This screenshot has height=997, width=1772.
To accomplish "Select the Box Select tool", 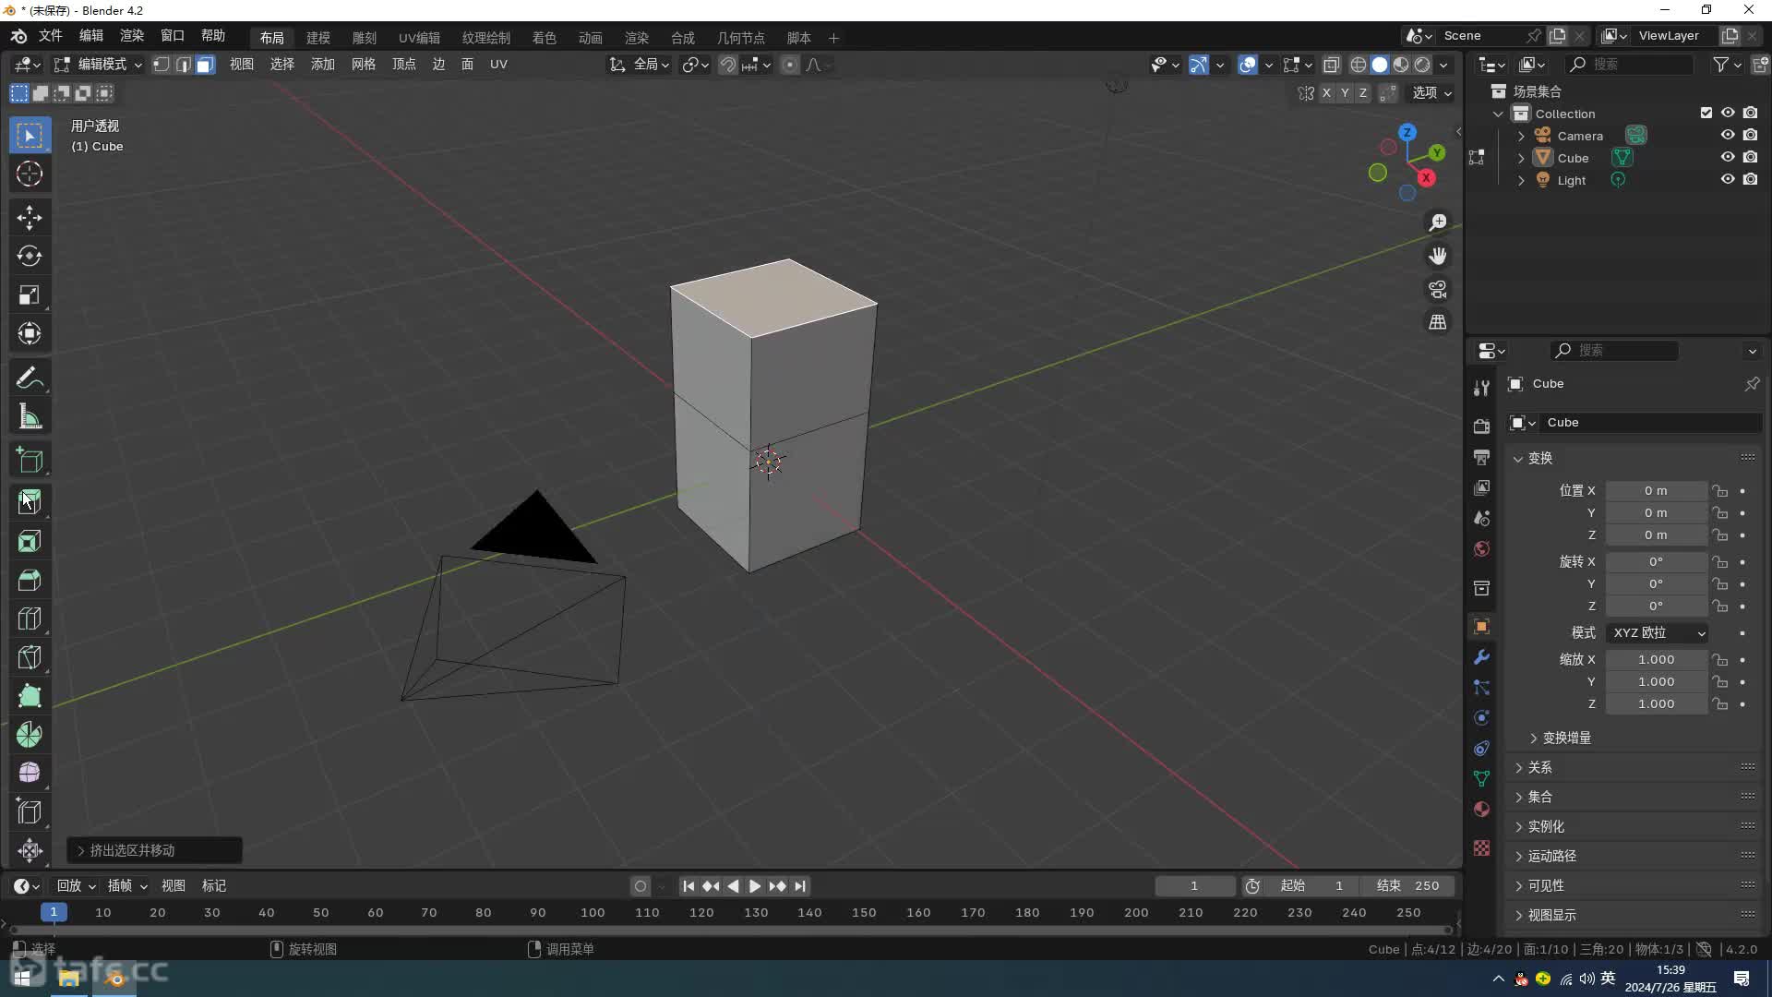I will (x=30, y=136).
